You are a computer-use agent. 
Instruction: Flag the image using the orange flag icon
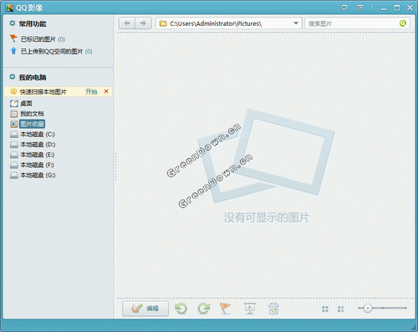[x=225, y=309]
